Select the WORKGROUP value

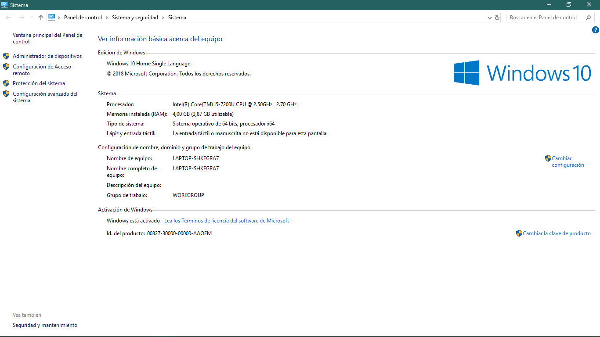point(188,195)
